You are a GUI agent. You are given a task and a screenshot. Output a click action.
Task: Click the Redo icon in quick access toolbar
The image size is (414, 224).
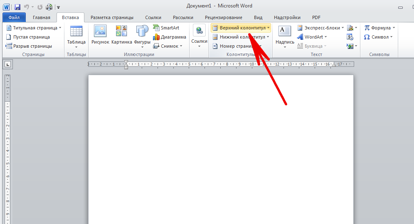click(40, 7)
